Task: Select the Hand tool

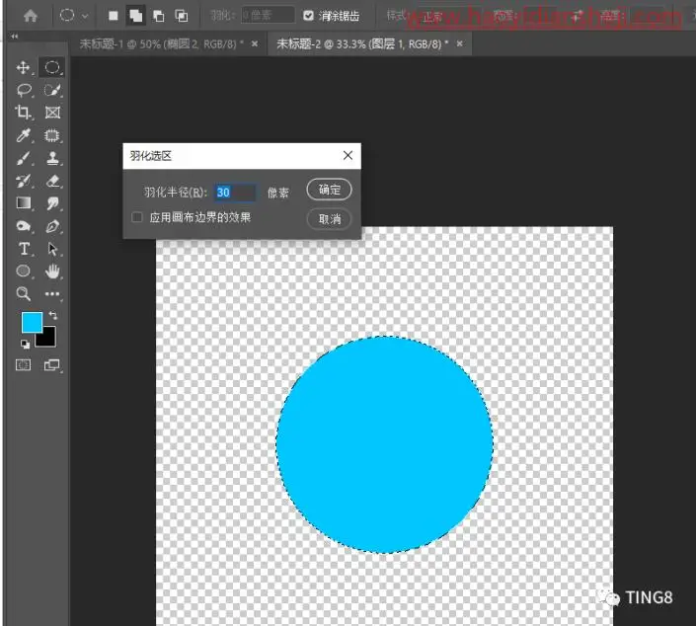Action: tap(52, 272)
